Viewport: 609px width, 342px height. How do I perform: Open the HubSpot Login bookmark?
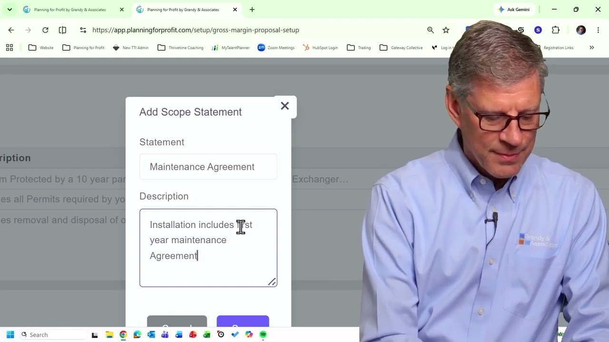tap(320, 47)
